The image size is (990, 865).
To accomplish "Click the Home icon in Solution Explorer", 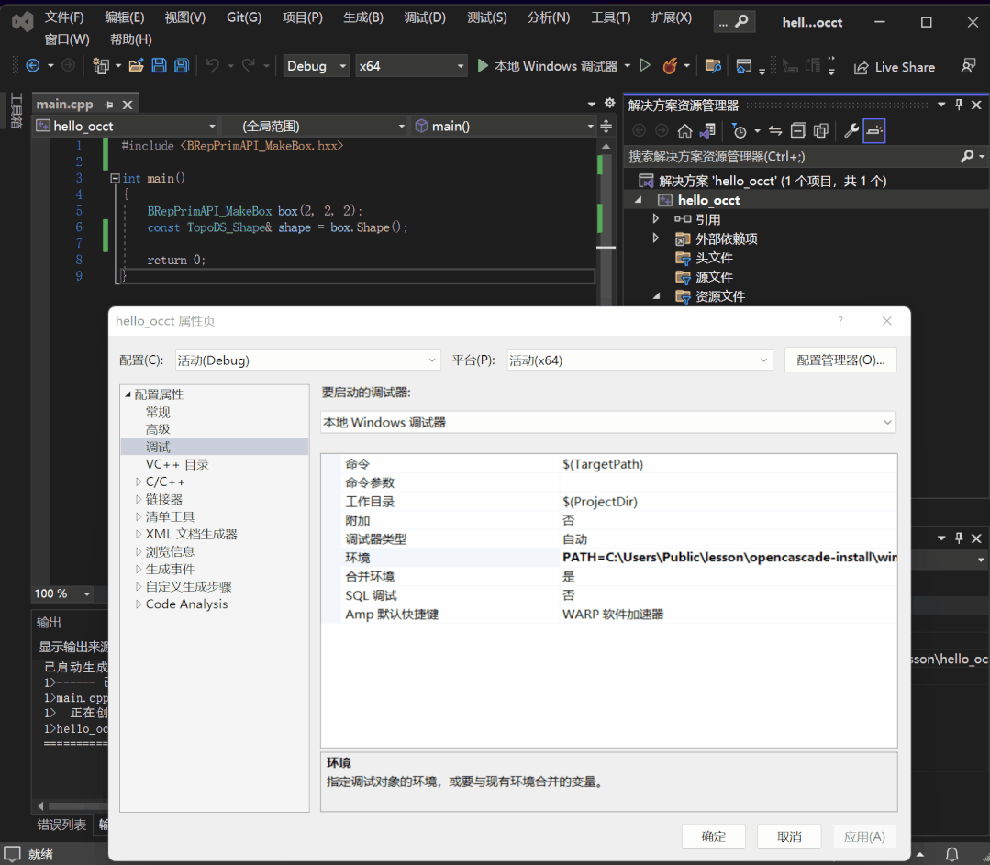I will point(686,131).
